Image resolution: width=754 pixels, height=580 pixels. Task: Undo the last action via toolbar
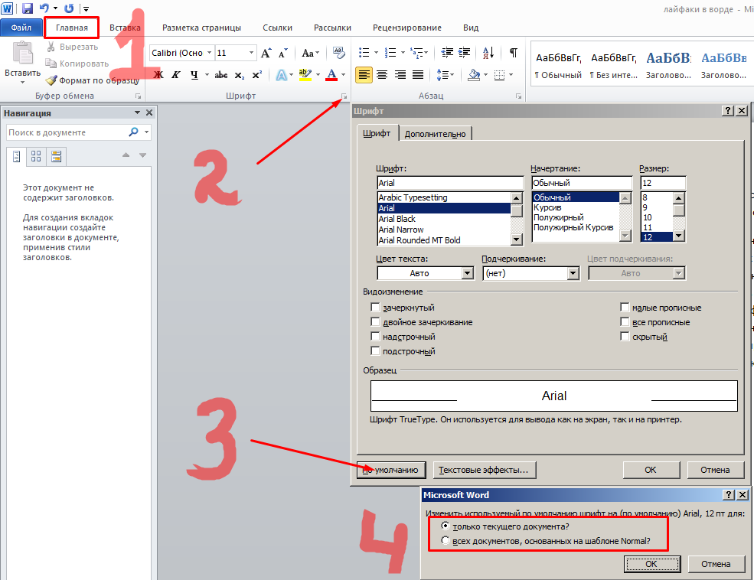click(x=44, y=8)
